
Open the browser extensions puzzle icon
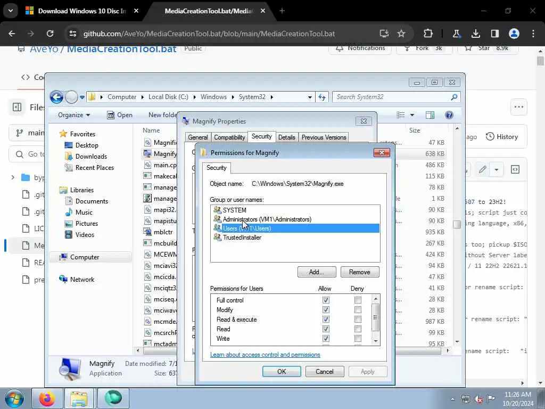(x=428, y=34)
